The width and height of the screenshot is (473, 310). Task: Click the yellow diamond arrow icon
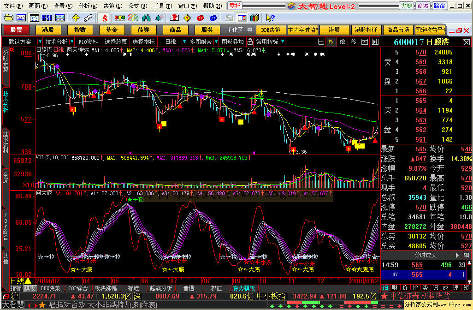[x=187, y=18]
